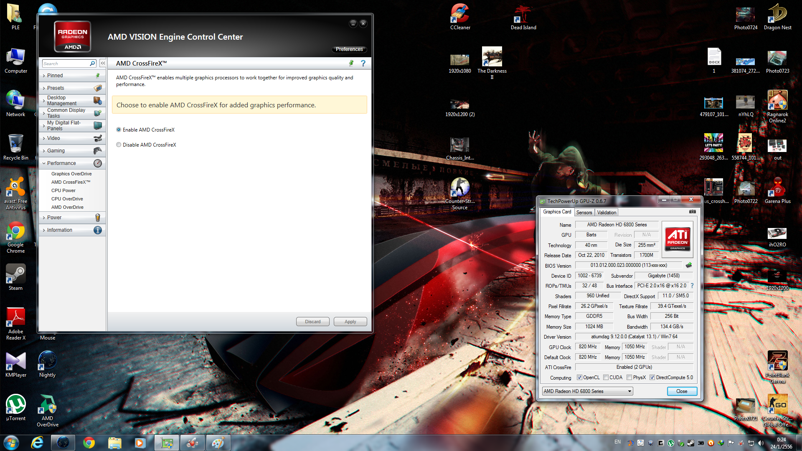Select Disable AMD CrossFireX option
The height and width of the screenshot is (451, 802).
(119, 145)
